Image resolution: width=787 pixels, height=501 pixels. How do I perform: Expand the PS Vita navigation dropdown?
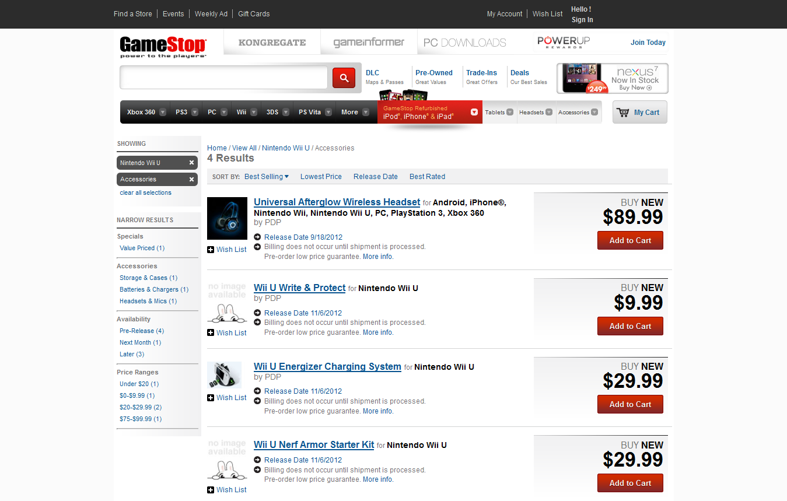coord(329,113)
